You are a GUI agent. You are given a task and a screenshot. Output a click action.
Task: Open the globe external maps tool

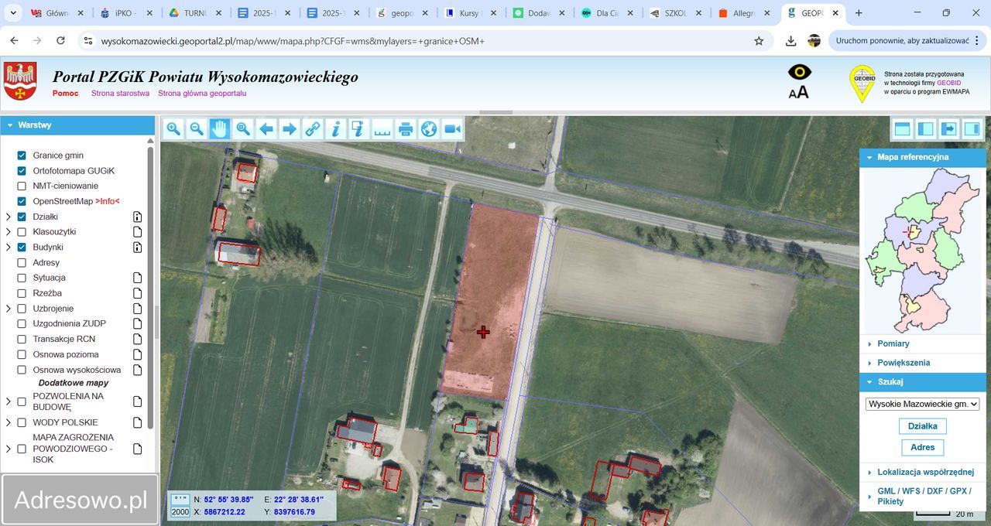point(429,129)
